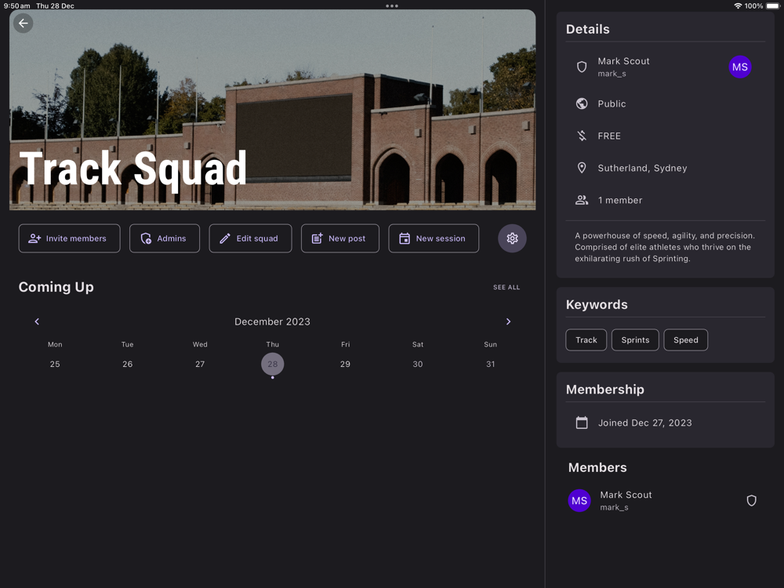Select Tuesday 26 in calendar

(x=128, y=364)
